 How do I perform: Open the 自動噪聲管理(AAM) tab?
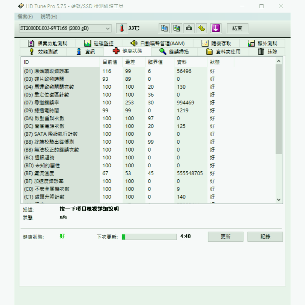157,43
